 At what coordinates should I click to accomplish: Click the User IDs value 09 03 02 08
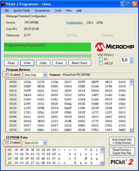pyautogui.click(x=31, y=29)
